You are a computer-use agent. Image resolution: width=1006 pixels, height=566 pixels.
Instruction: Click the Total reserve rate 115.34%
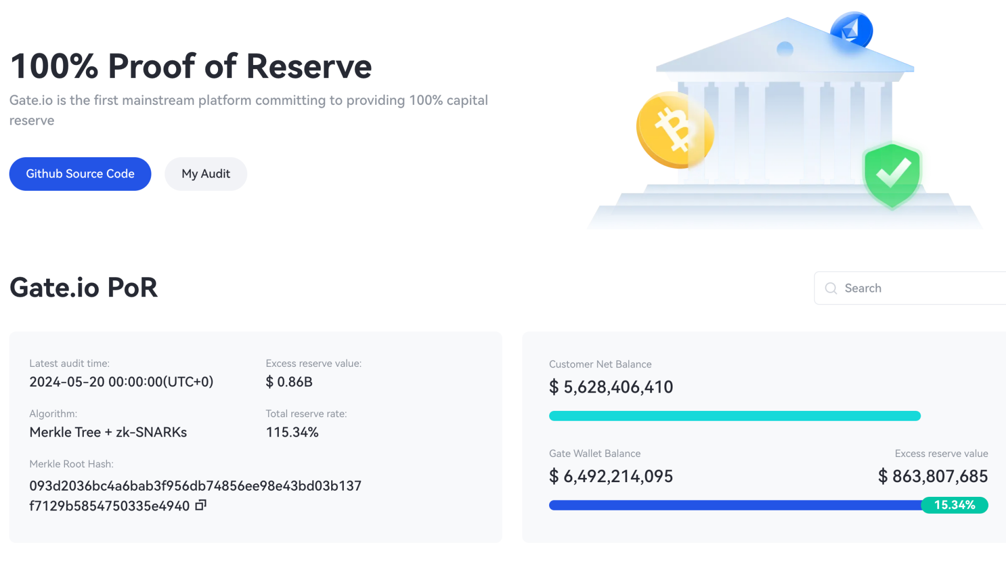292,432
